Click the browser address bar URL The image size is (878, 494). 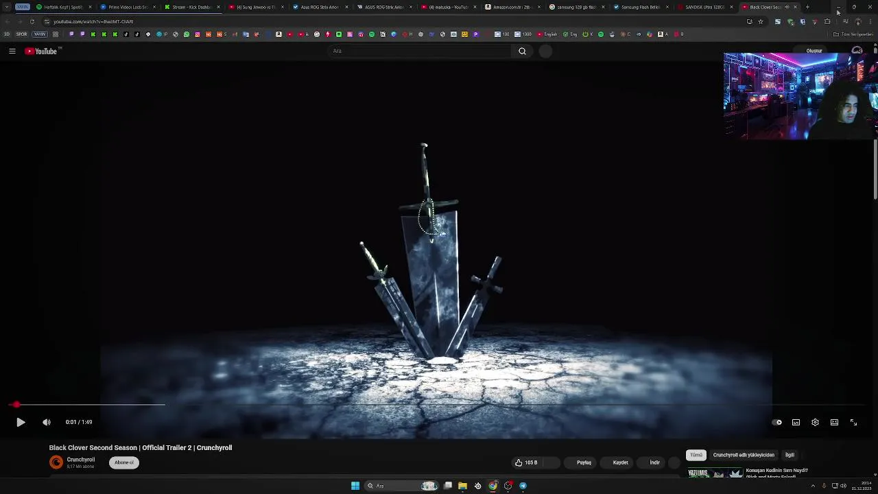93,21
